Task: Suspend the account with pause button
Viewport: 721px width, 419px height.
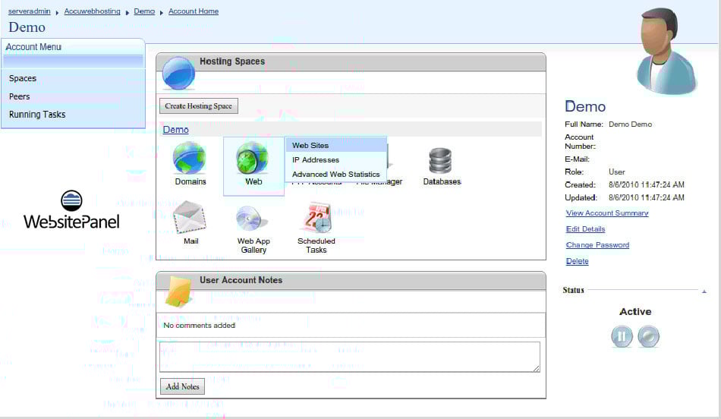Action: coord(622,336)
